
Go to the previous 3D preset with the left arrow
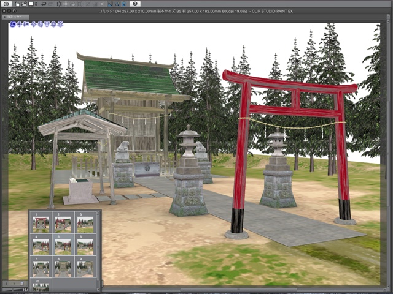7,284
